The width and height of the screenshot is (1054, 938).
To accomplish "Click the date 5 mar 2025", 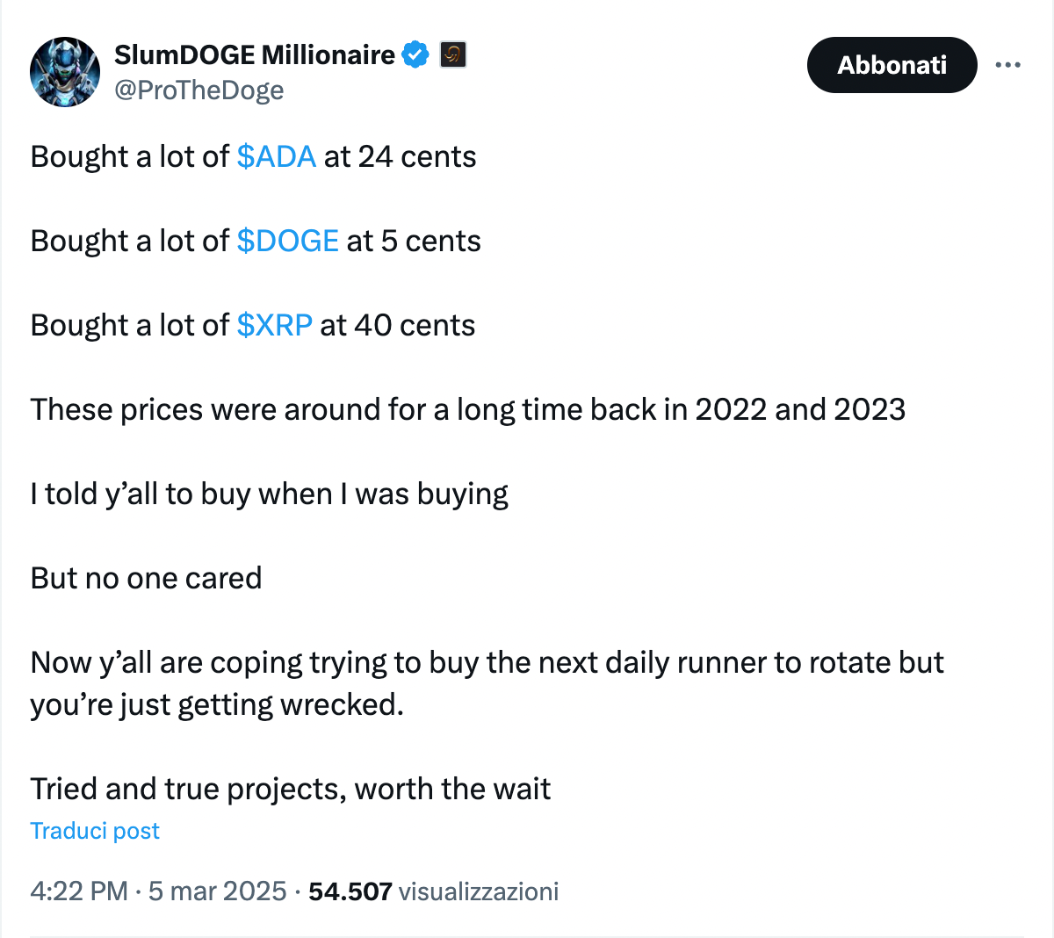I will (213, 891).
